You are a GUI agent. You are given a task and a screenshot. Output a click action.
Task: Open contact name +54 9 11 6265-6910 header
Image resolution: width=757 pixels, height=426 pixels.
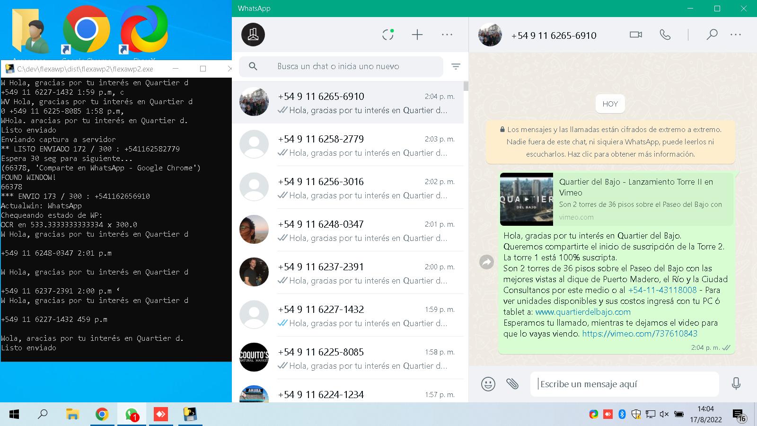pos(554,35)
